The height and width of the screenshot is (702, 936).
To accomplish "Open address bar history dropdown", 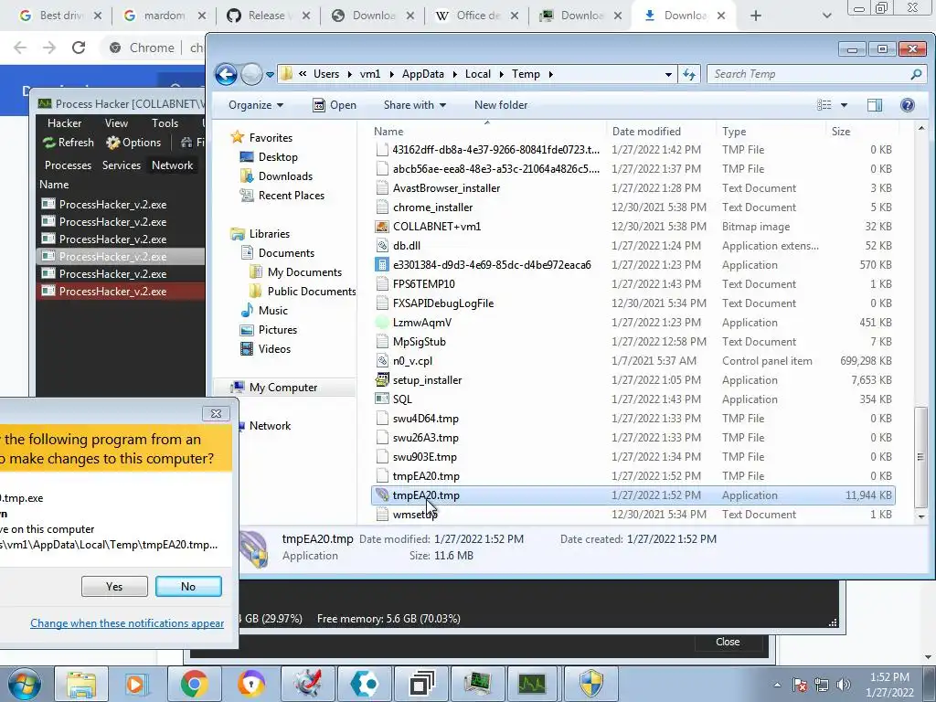I will [x=668, y=75].
